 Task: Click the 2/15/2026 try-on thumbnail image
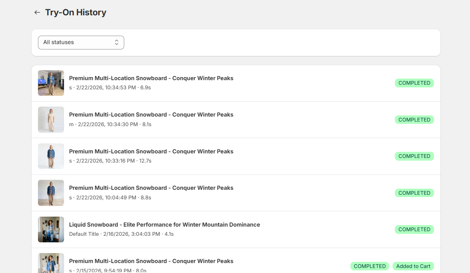[x=51, y=263]
